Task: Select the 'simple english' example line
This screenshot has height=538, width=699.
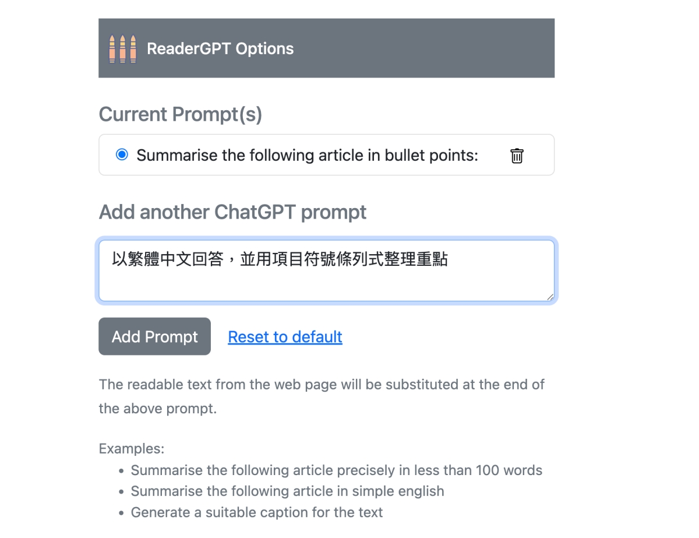Action: tap(287, 491)
